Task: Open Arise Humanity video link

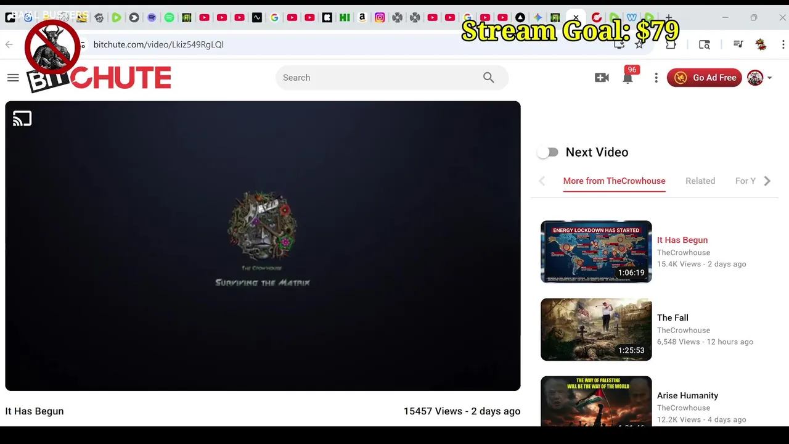Action: coord(687,395)
